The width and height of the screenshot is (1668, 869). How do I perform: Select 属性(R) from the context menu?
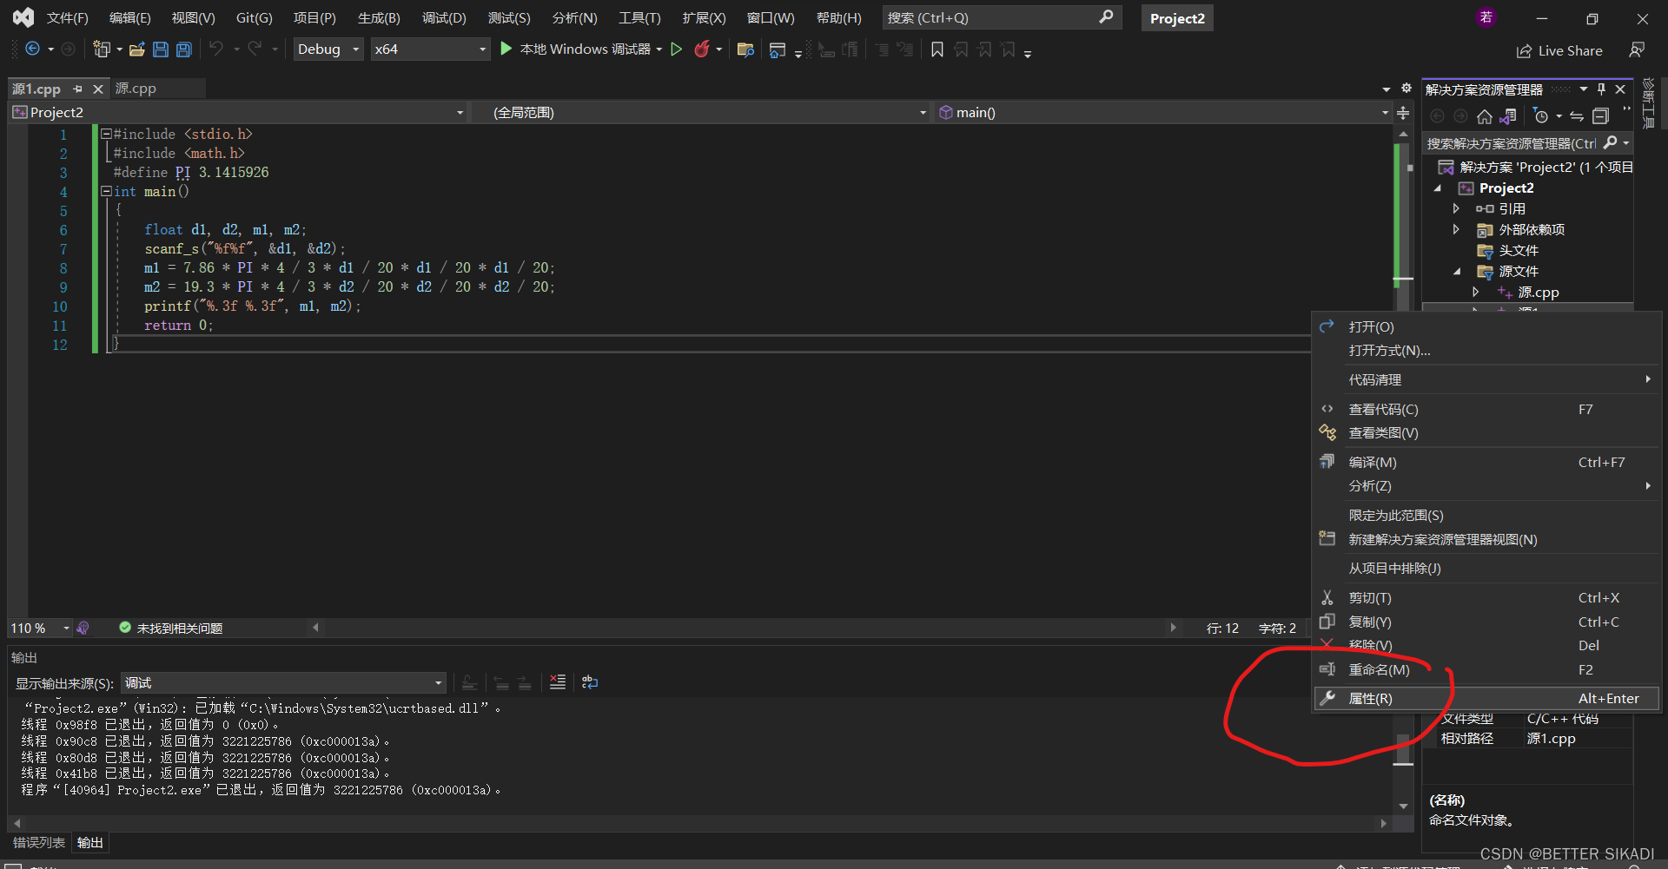click(1486, 698)
